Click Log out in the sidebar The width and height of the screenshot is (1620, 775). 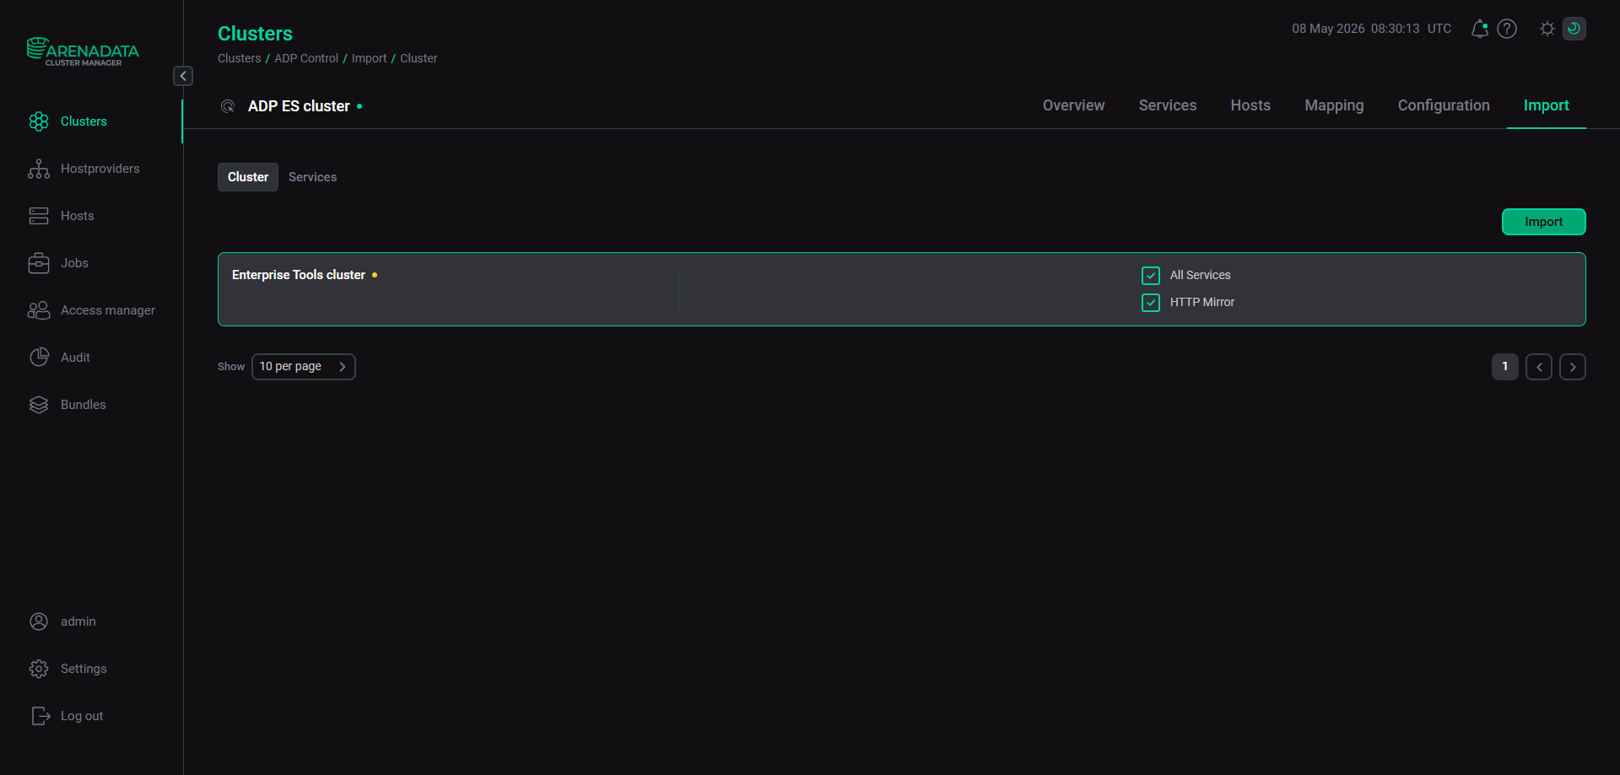[x=82, y=716]
